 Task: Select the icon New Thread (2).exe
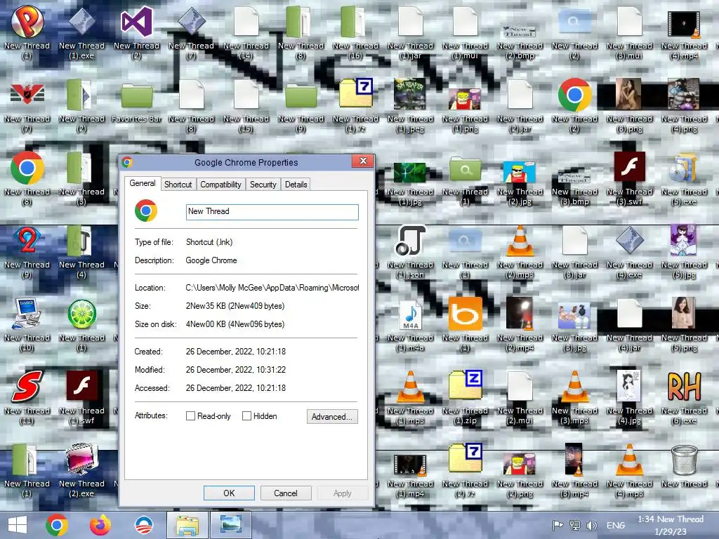coord(81,470)
